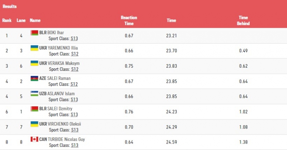Select the S12 sport class under VERAKSA Maksym
This screenshot has height=150, width=287.
(x=74, y=69)
